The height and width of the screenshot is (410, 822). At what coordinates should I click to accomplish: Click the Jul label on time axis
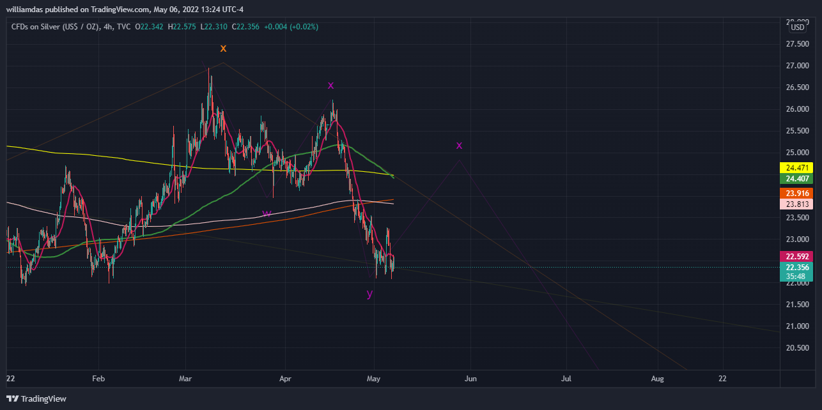pos(566,379)
